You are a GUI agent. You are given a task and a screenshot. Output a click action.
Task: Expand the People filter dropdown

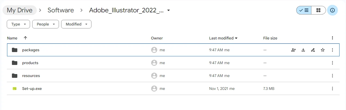point(45,24)
